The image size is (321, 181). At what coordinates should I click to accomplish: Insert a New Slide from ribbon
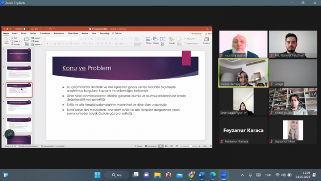point(26,41)
